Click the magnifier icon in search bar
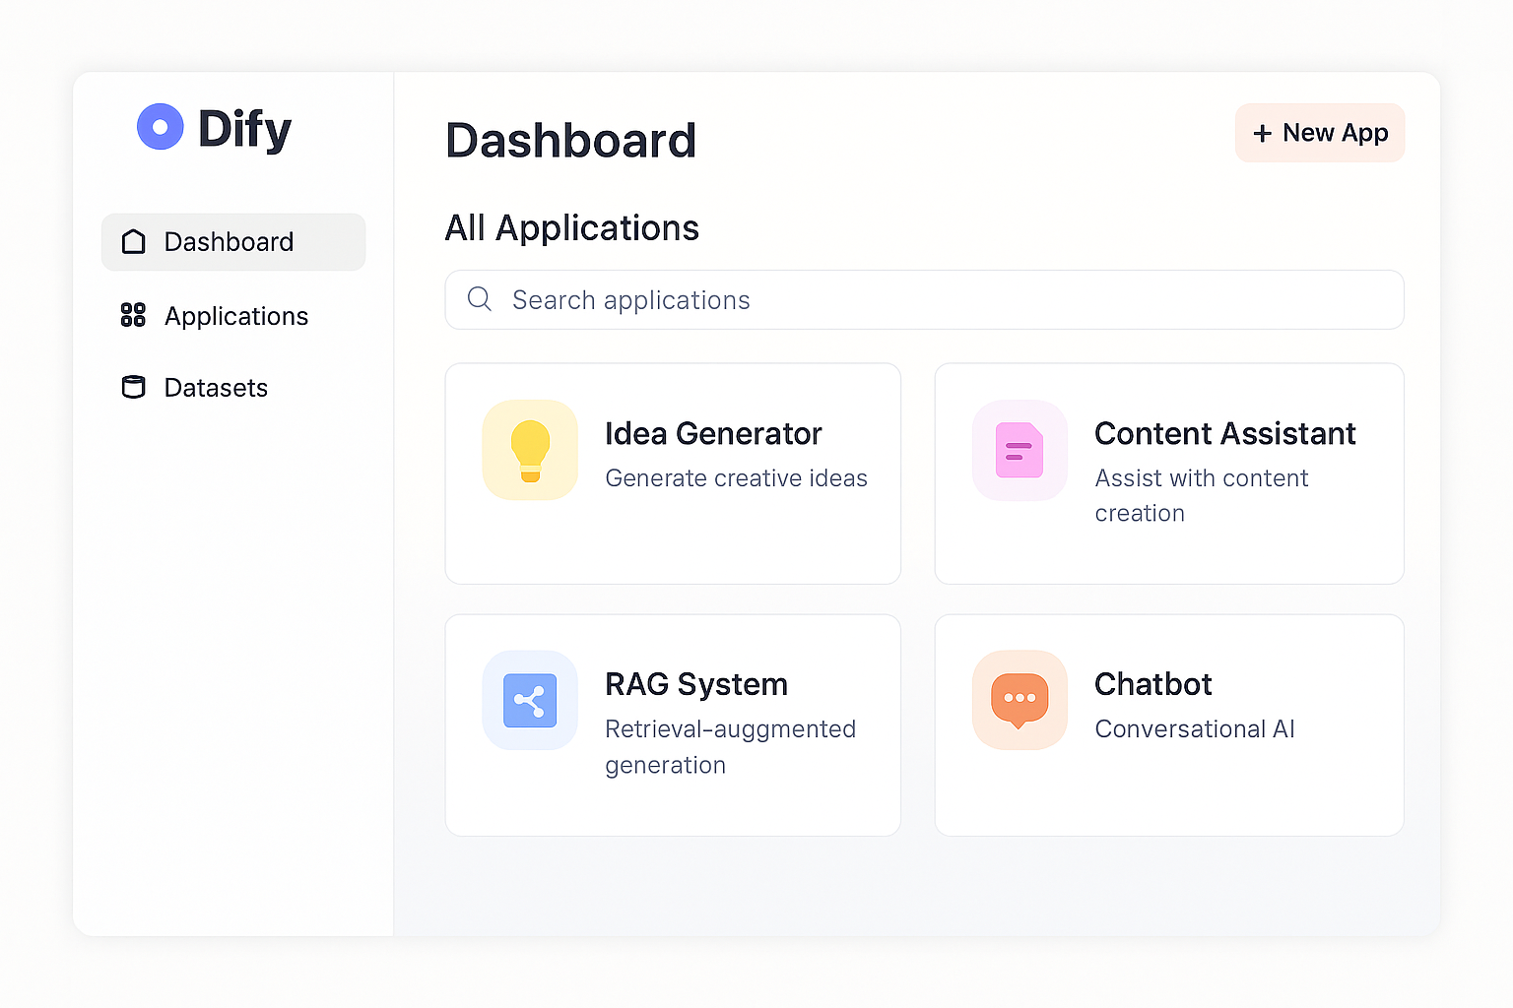1513x1008 pixels. tap(480, 299)
